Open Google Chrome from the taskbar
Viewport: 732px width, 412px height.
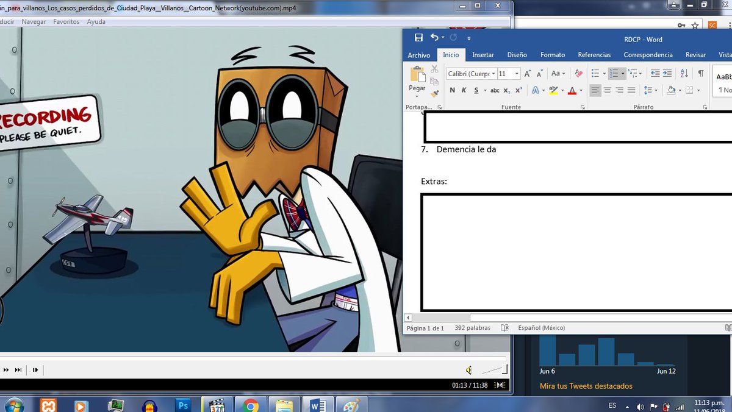coord(250,405)
